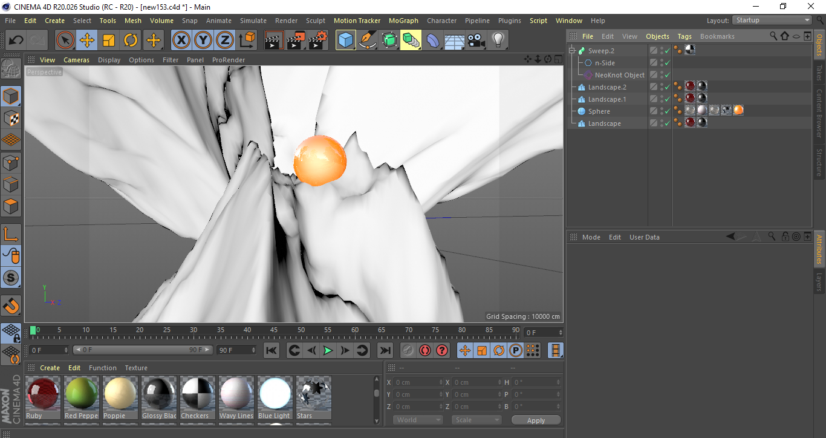Click Attributes Mode menu

[591, 237]
